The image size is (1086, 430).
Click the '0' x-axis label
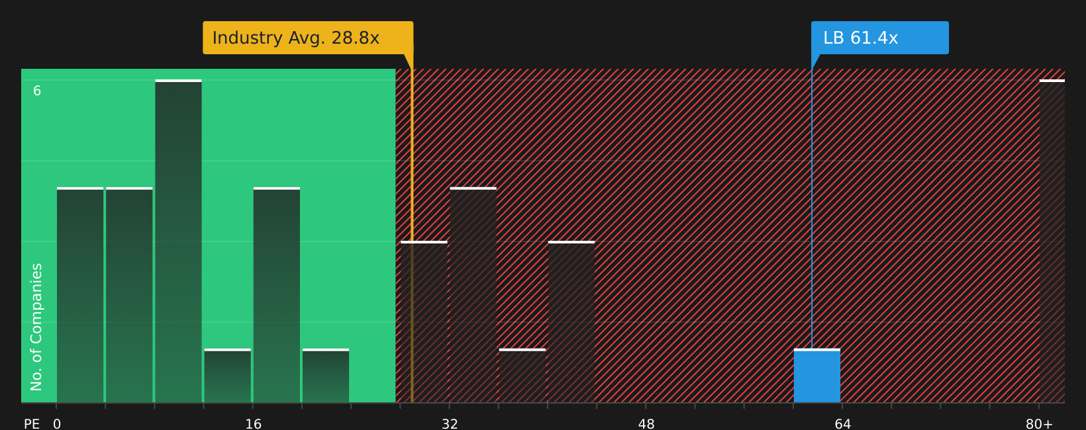pyautogui.click(x=57, y=424)
